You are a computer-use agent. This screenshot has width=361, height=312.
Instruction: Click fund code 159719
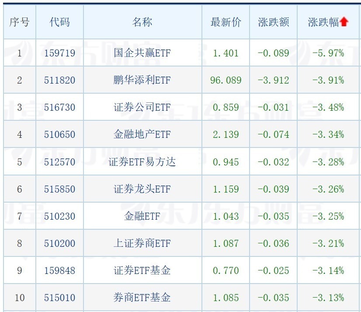59,53
